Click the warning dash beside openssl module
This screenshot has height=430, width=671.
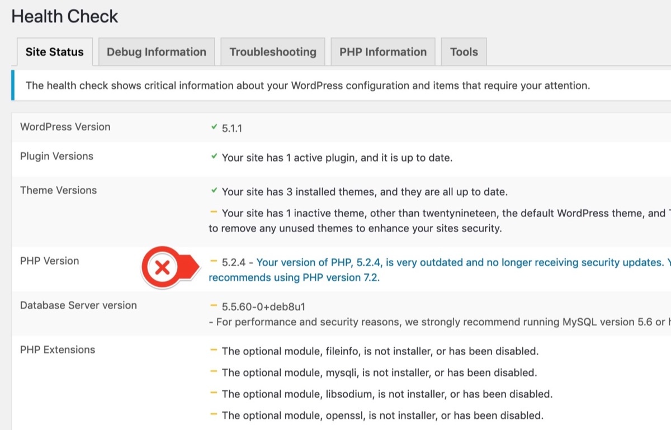214,414
